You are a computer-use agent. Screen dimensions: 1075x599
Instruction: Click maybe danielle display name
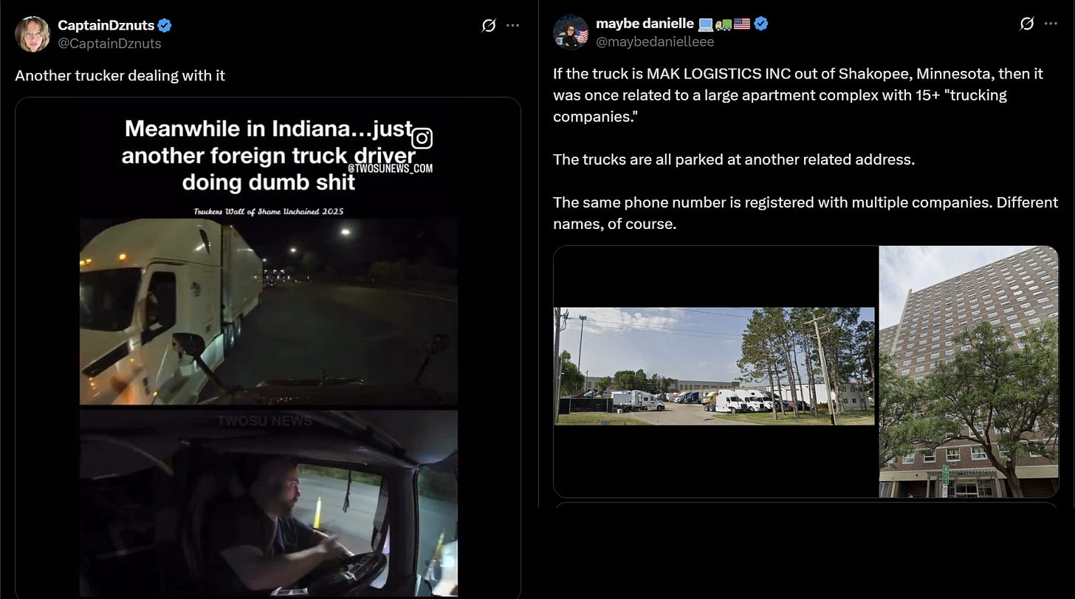point(645,24)
